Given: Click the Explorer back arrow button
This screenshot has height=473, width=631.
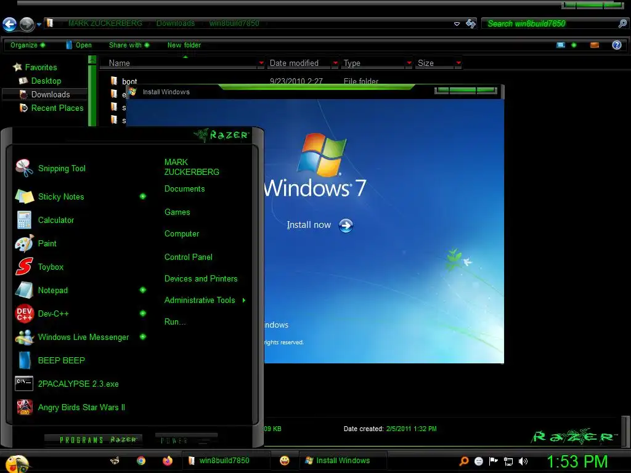Looking at the screenshot, I should (10, 24).
